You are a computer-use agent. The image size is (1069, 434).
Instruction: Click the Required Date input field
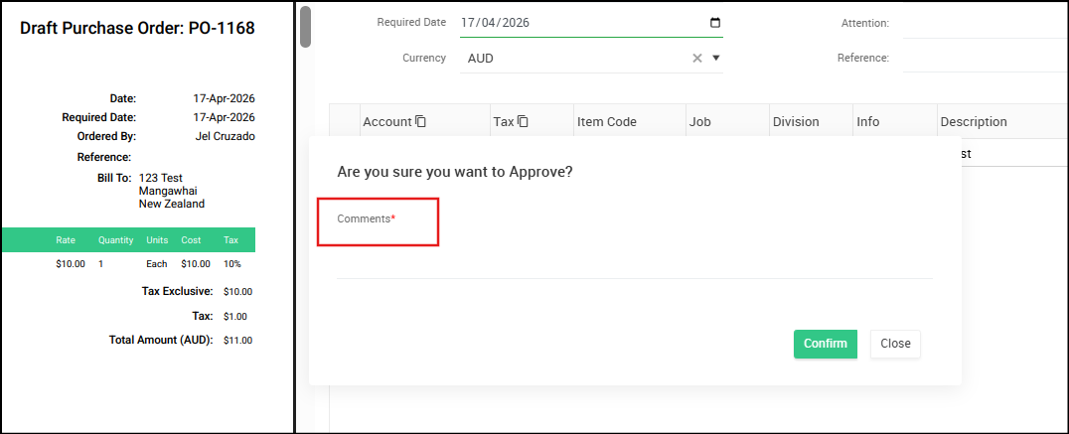tap(591, 23)
